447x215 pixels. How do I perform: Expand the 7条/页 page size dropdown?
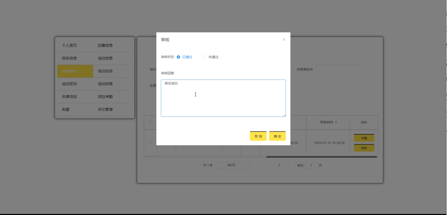point(233,165)
